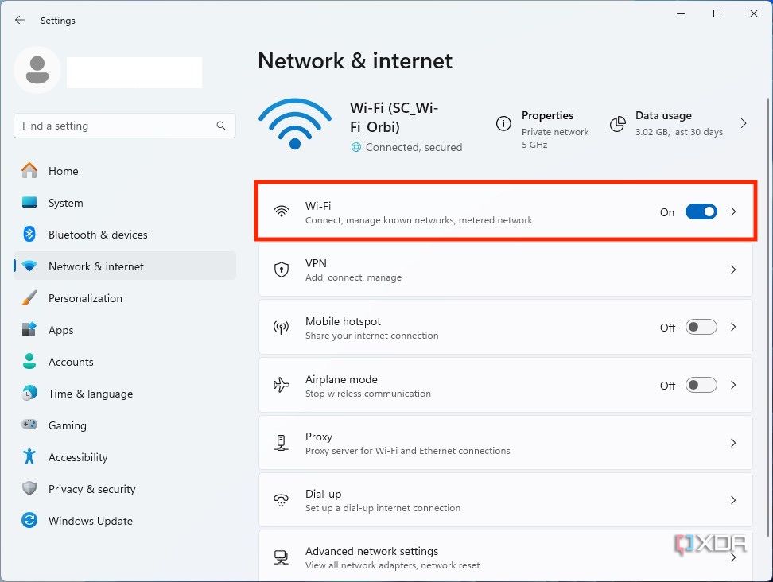Click the Properties info icon
The width and height of the screenshot is (773, 582).
[x=503, y=124]
